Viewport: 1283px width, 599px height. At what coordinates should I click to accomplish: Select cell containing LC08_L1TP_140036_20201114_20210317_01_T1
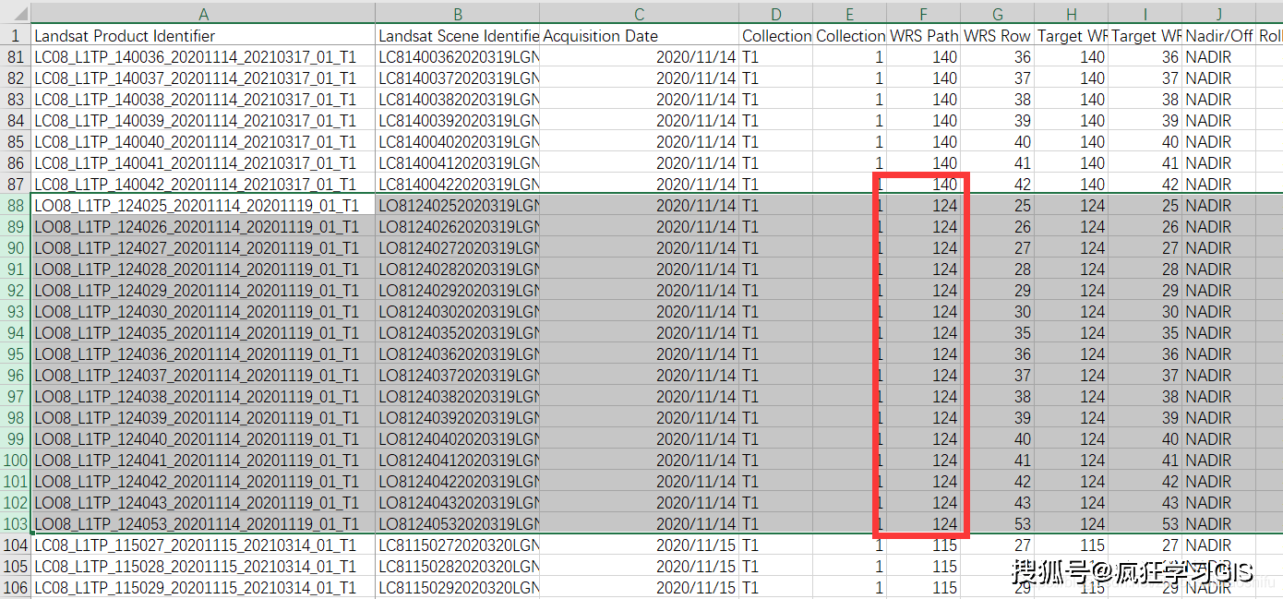[194, 56]
